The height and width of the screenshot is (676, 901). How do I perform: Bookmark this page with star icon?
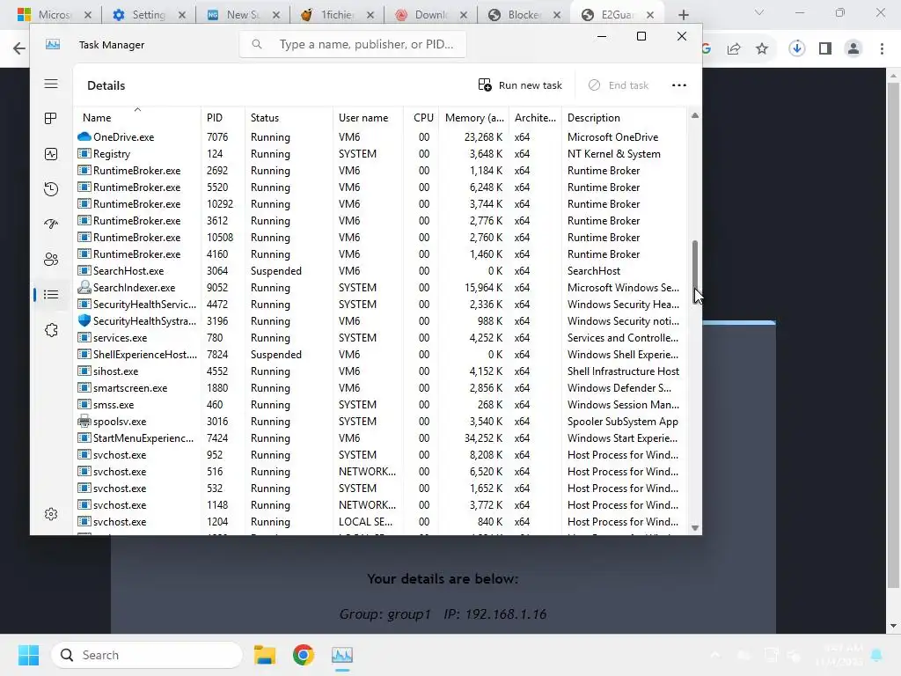(762, 49)
